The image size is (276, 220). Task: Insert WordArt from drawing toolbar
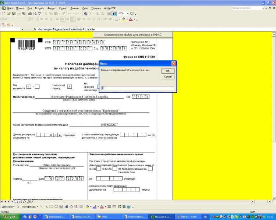[66, 207]
